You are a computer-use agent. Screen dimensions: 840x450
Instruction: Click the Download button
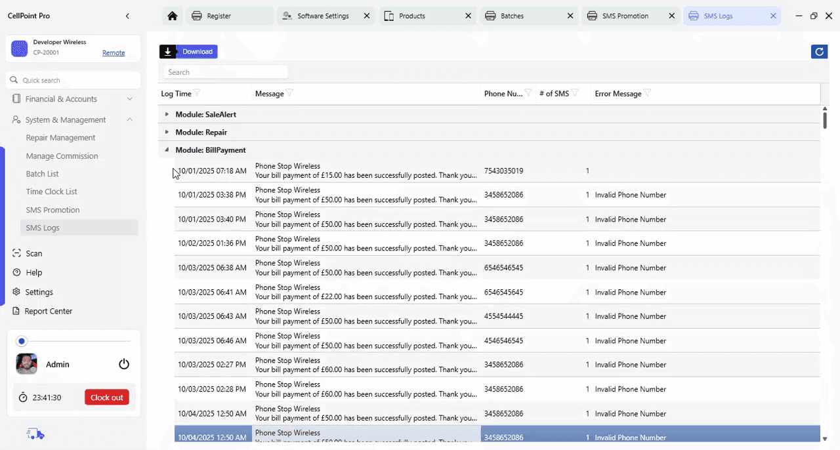(x=188, y=52)
